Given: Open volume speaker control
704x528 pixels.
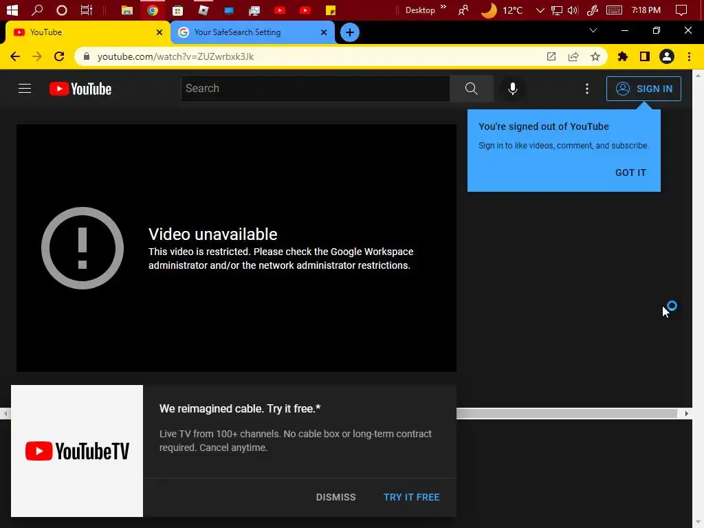Looking at the screenshot, I should click(573, 10).
